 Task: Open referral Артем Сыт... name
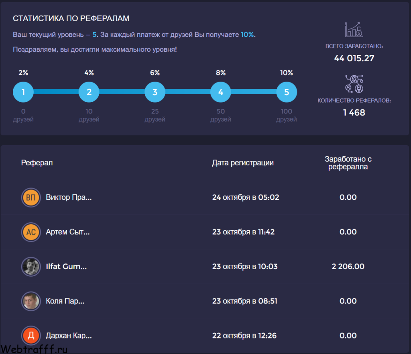pyautogui.click(x=68, y=232)
